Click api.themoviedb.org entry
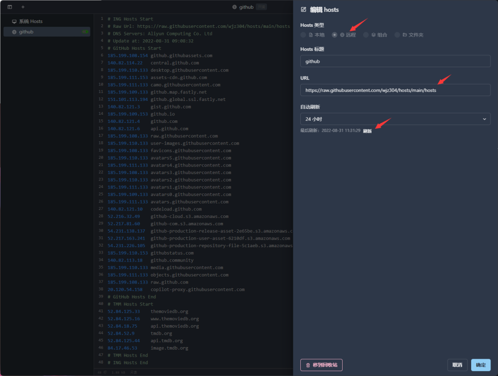The width and height of the screenshot is (498, 376). click(175, 326)
